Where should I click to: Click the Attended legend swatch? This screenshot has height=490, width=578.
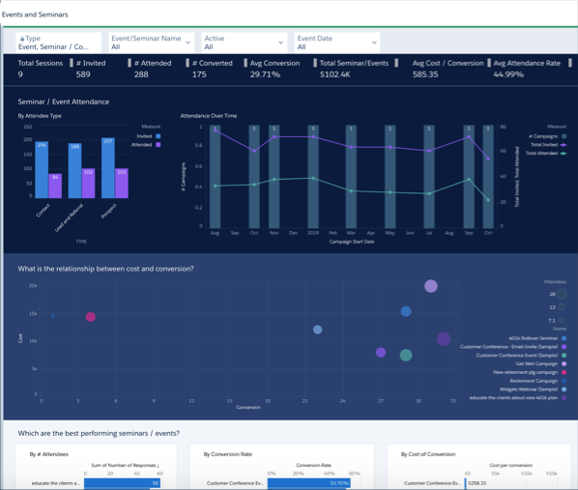(x=159, y=145)
